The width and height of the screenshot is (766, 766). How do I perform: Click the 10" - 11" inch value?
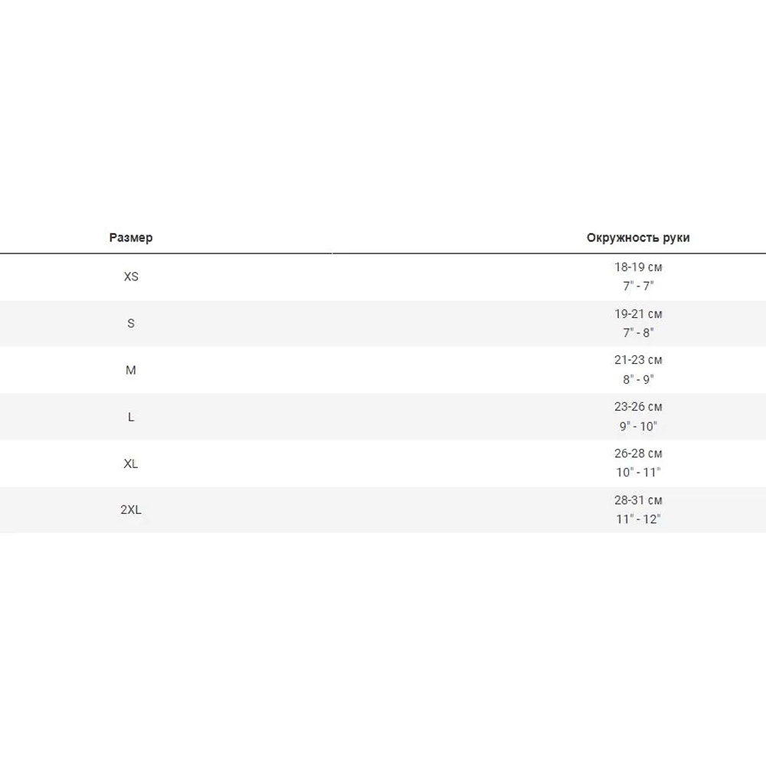[638, 473]
